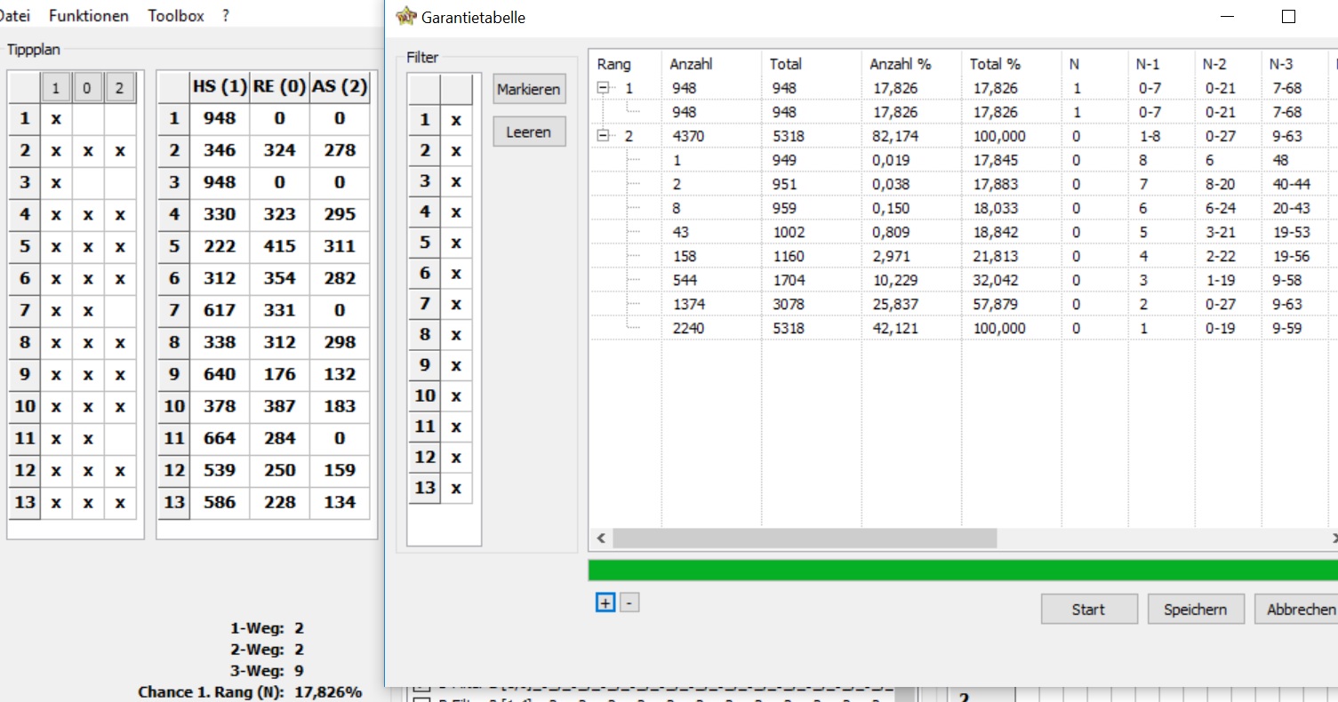Maximize the Garantietabelle window

coord(1288,16)
